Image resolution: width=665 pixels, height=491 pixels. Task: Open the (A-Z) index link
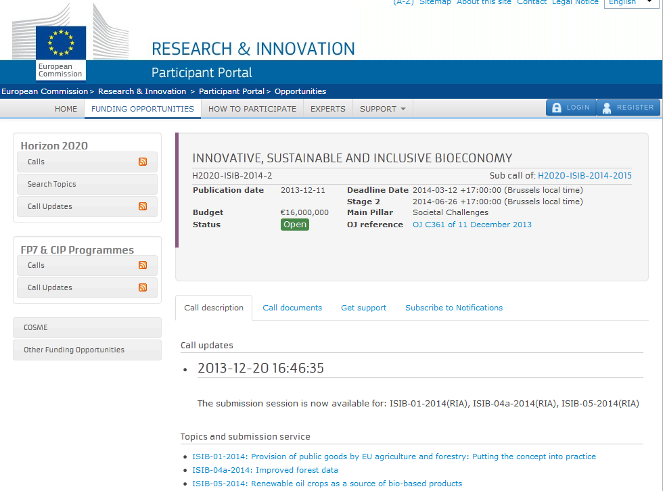[403, 3]
